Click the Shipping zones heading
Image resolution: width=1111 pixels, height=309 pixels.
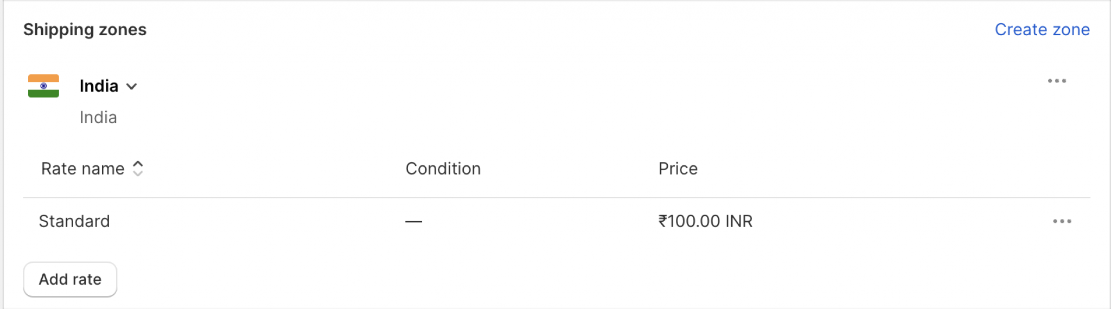85,29
